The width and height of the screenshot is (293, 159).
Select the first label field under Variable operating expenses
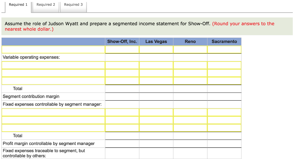pyautogui.click(x=54, y=65)
